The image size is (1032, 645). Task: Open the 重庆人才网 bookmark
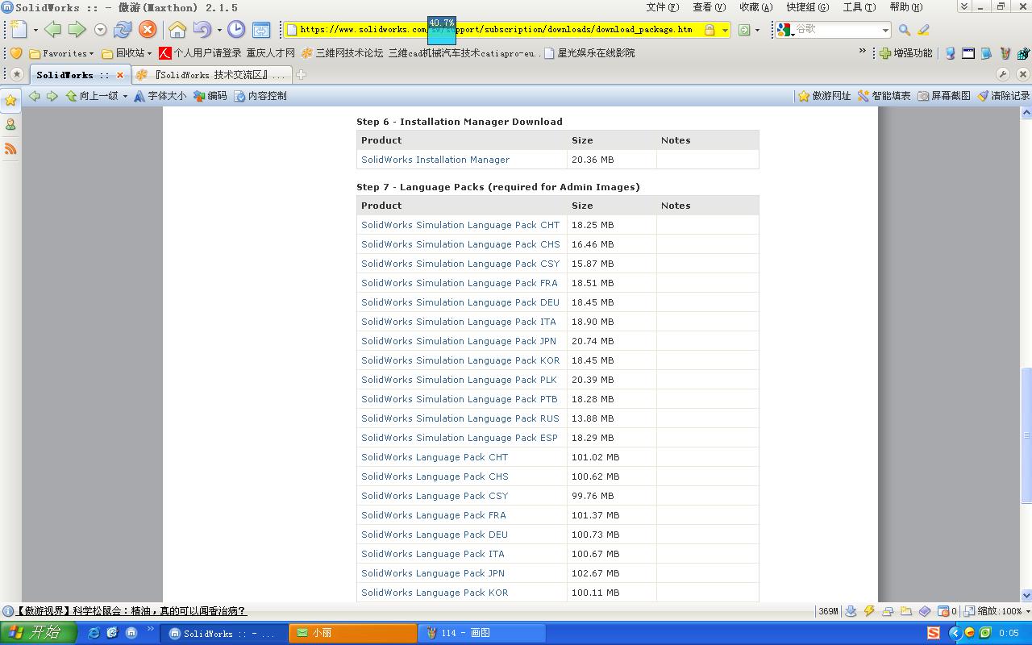click(x=271, y=53)
